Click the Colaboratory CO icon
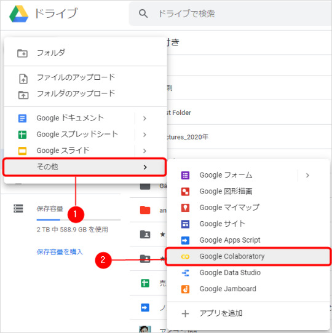This screenshot has height=333, width=332. pos(185,257)
